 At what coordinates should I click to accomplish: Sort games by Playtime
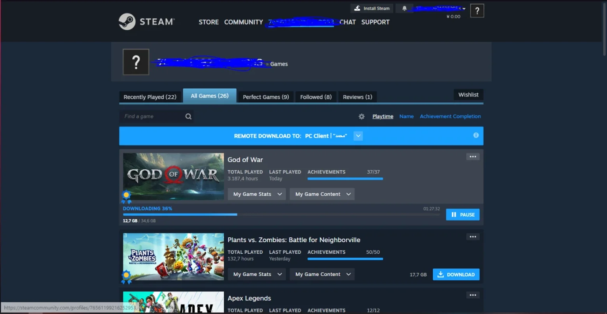pyautogui.click(x=383, y=116)
